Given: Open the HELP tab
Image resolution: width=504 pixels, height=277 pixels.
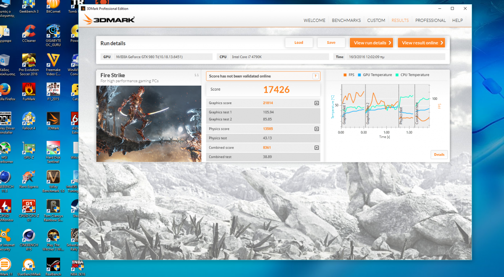Looking at the screenshot, I should tap(457, 20).
